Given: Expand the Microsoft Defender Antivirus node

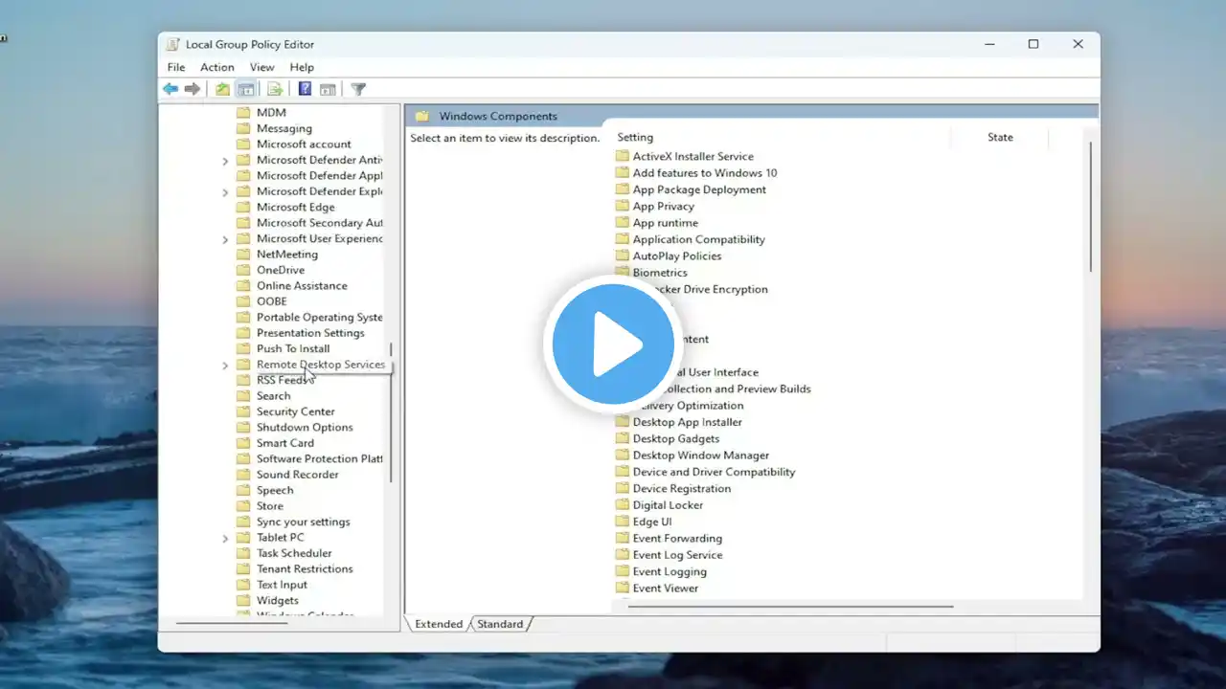Looking at the screenshot, I should (225, 161).
